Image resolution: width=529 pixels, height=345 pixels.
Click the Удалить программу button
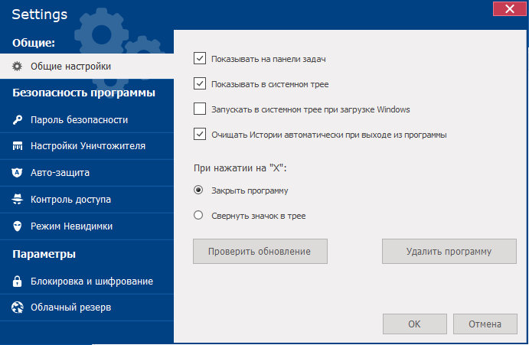coord(449,251)
